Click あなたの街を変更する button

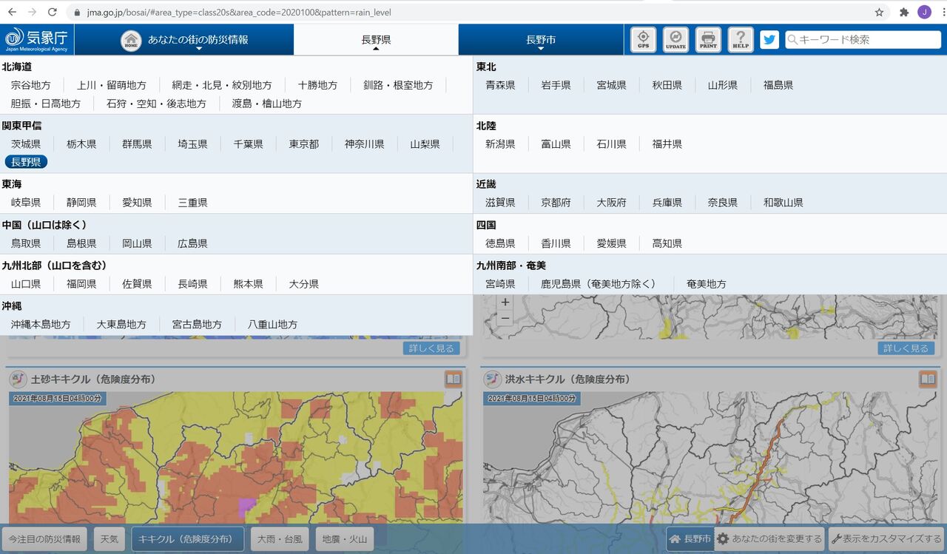[769, 539]
